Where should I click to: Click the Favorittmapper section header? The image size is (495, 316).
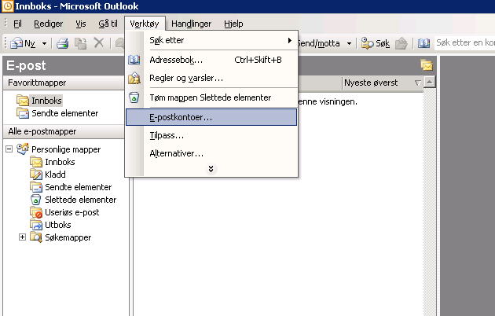pos(64,83)
